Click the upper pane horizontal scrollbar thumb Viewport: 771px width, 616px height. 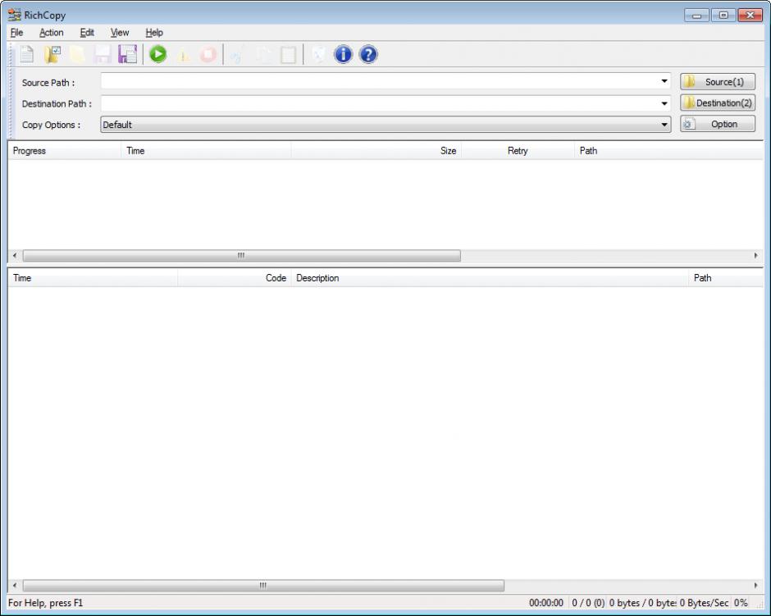(241, 256)
